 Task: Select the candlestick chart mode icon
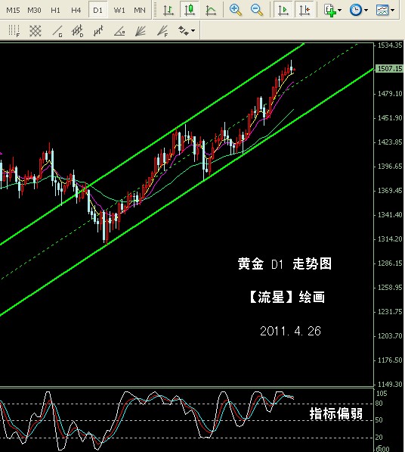pyautogui.click(x=189, y=10)
